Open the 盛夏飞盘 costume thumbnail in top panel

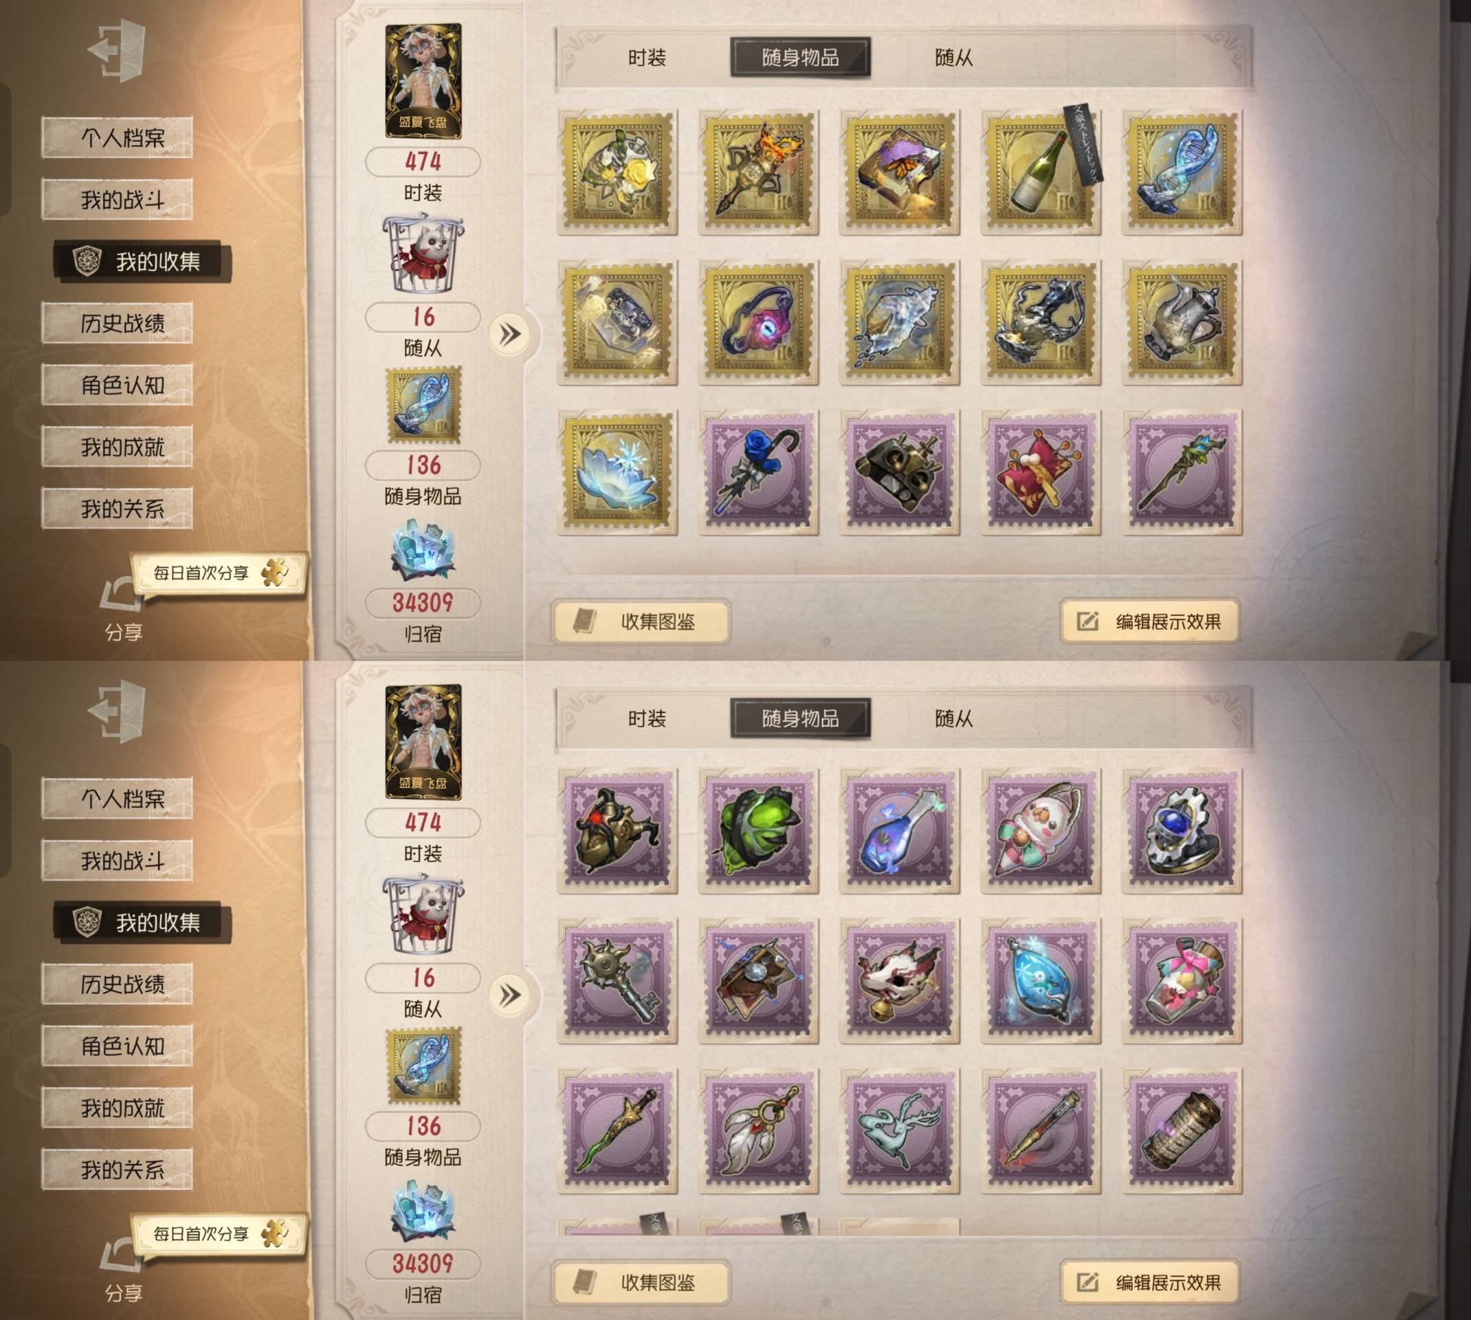423,80
